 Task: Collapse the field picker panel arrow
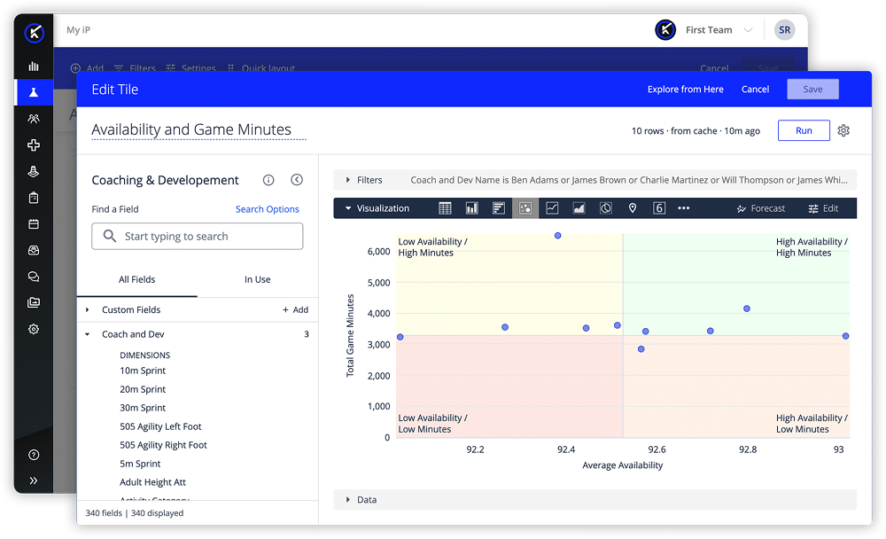(297, 180)
